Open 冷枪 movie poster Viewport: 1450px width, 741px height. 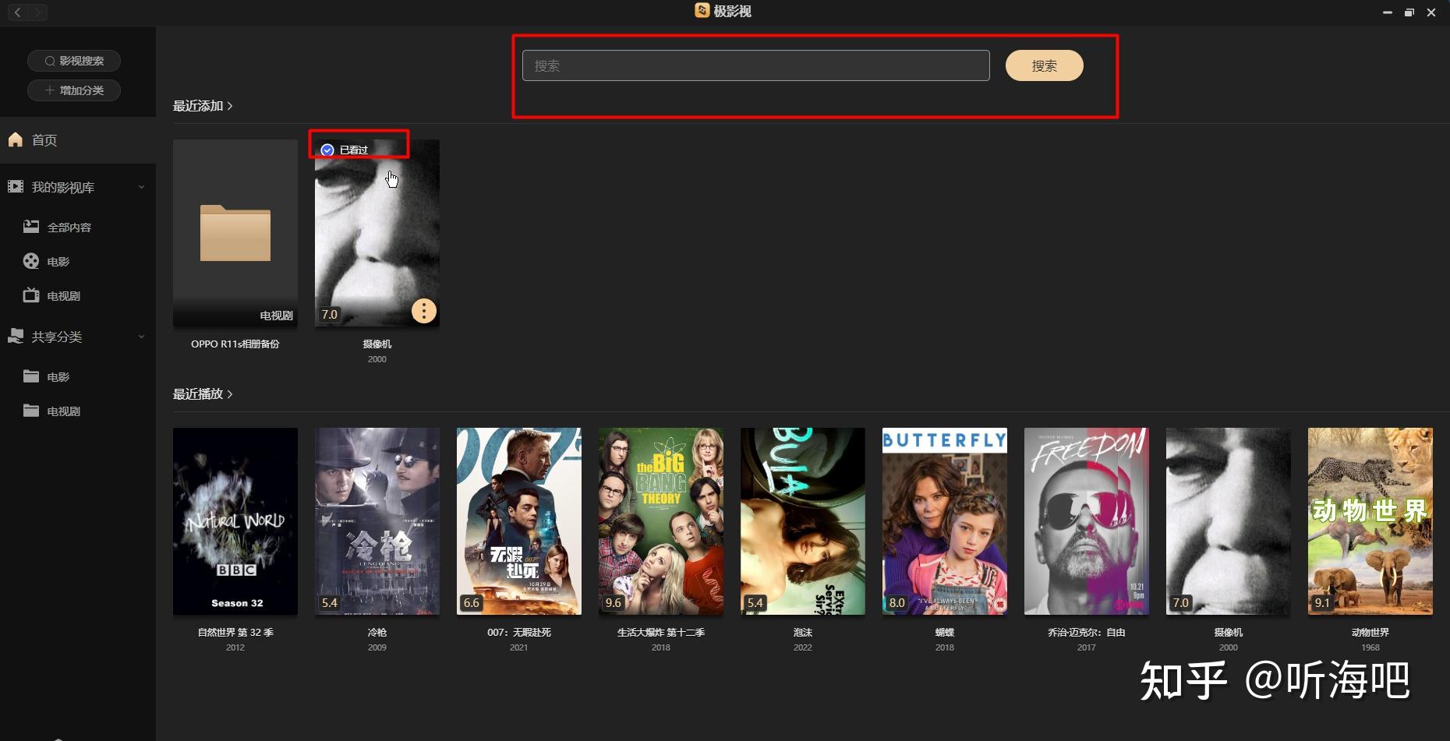tap(377, 521)
